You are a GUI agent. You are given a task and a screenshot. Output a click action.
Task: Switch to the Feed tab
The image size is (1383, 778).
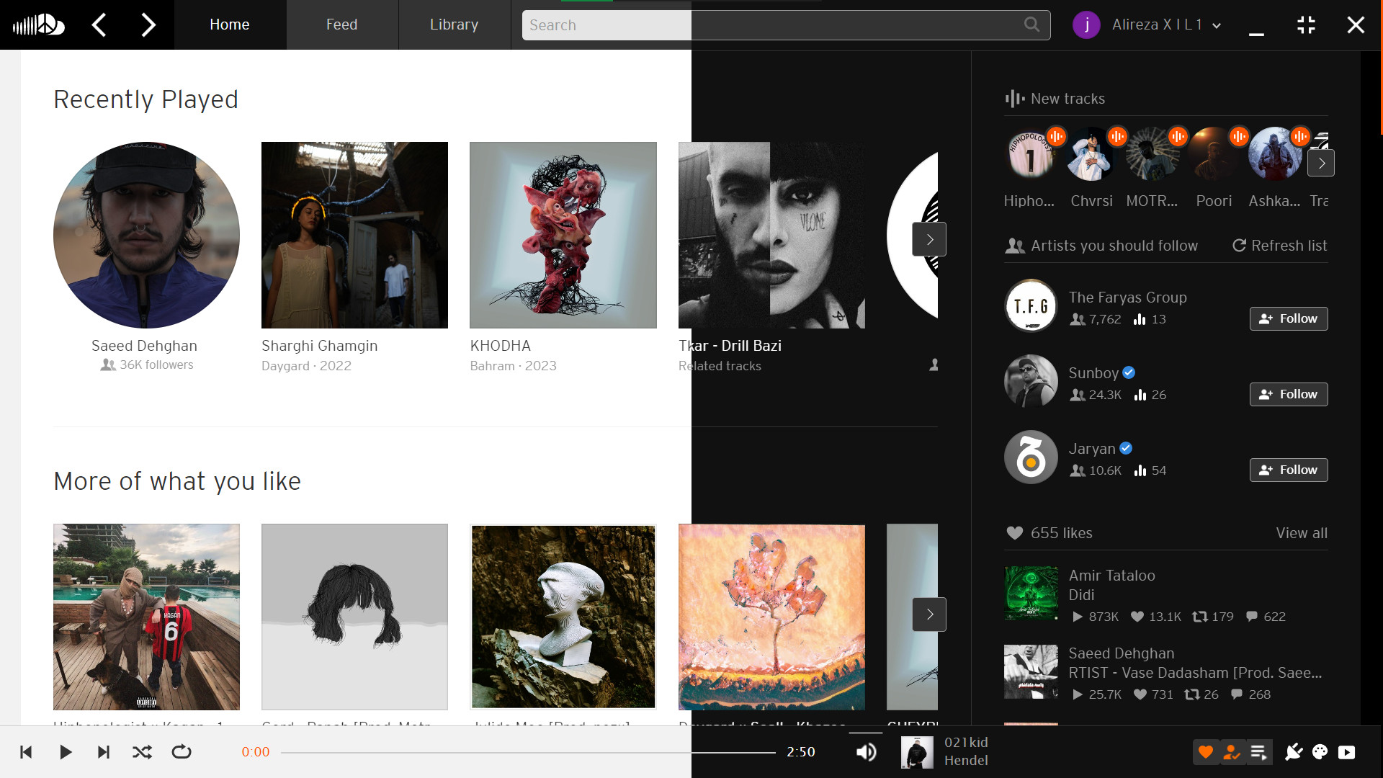click(341, 24)
